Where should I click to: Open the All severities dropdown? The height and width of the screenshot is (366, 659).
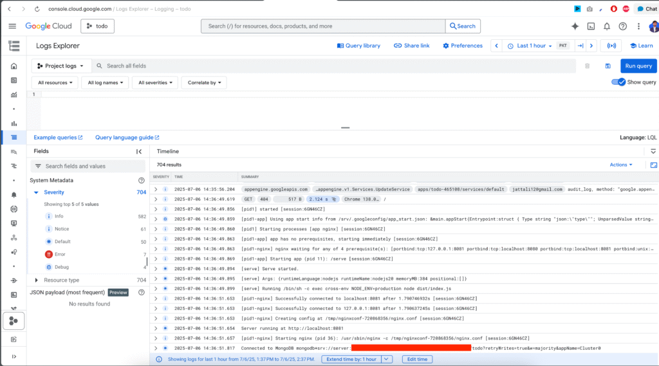(155, 83)
